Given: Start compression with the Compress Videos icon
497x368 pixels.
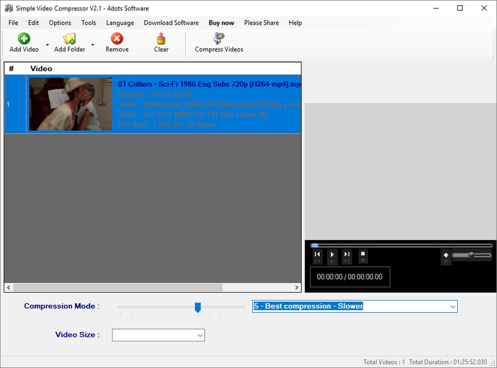Looking at the screenshot, I should 219,39.
